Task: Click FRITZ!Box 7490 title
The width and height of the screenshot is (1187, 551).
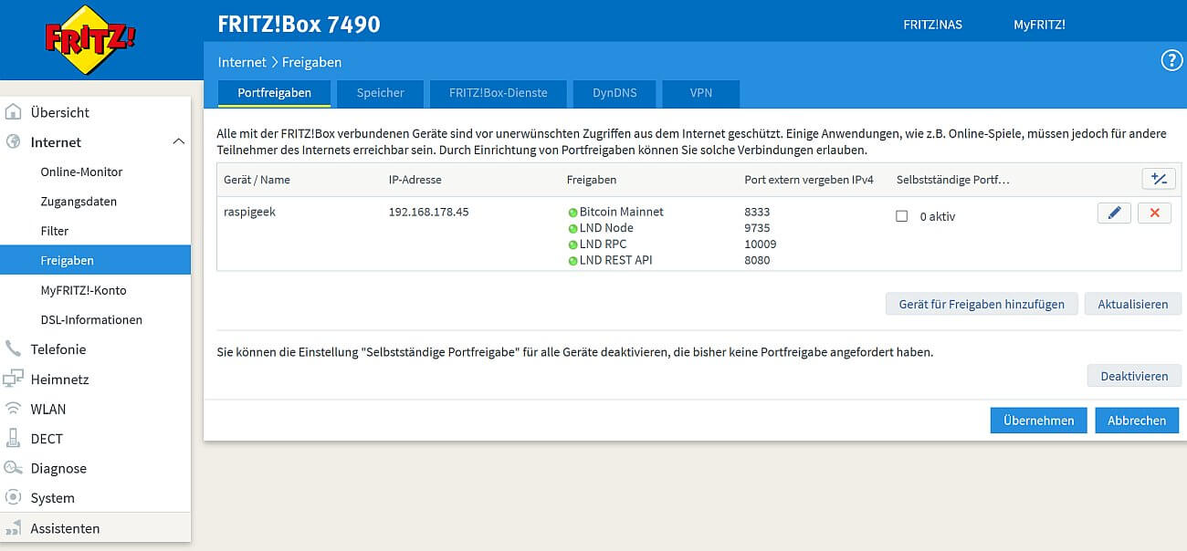Action: (299, 25)
